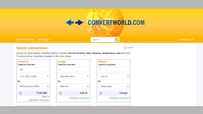Viewport: 203px width, 114px height.
Task: Open the Mile (mi) target dropdown
Action: pos(73,86)
